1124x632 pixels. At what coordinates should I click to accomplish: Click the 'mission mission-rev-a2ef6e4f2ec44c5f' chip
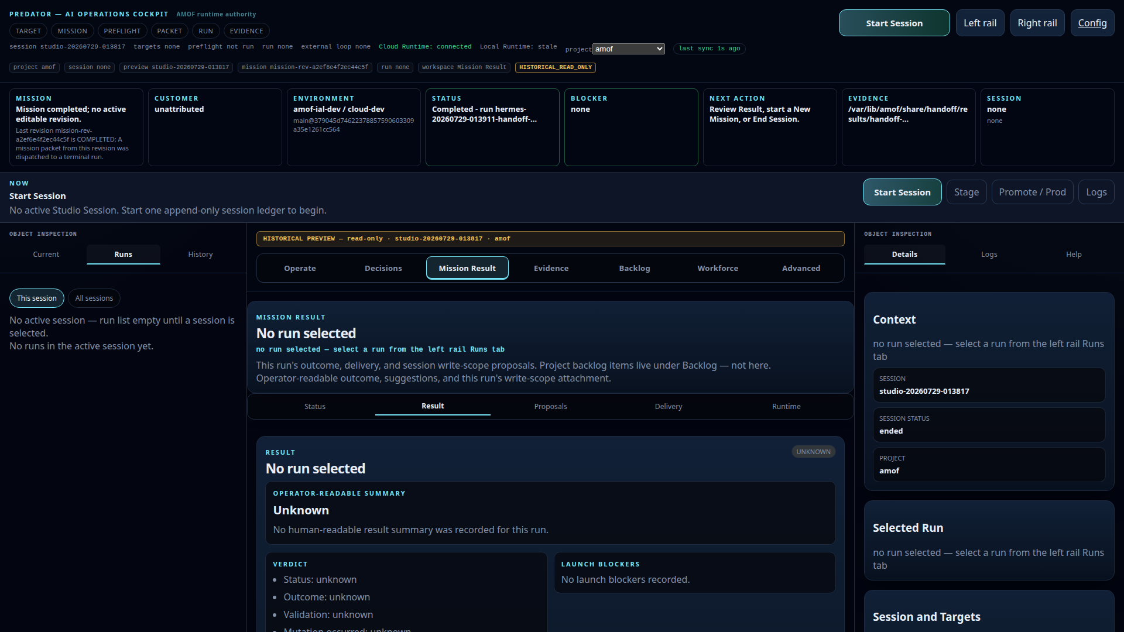coord(305,67)
